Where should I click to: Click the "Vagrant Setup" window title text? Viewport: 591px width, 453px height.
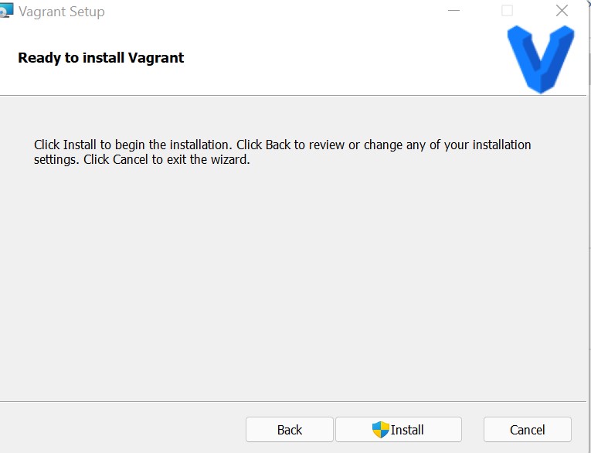pyautogui.click(x=62, y=12)
